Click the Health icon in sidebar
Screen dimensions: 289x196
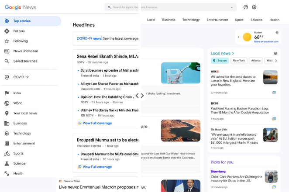pos(7,173)
